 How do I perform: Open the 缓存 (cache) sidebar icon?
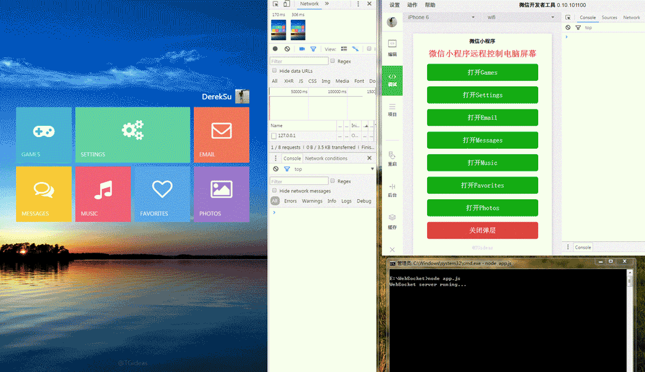pyautogui.click(x=392, y=221)
